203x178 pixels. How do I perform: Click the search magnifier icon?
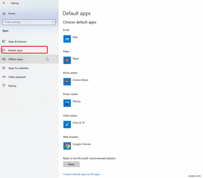pos(53,22)
